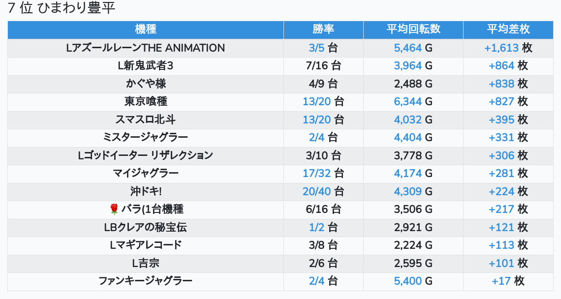Click the マイジャグラー machine name
This screenshot has width=561, height=299.
click(x=146, y=174)
